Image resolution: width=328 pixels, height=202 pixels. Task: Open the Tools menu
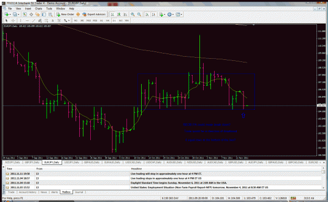point(49,8)
